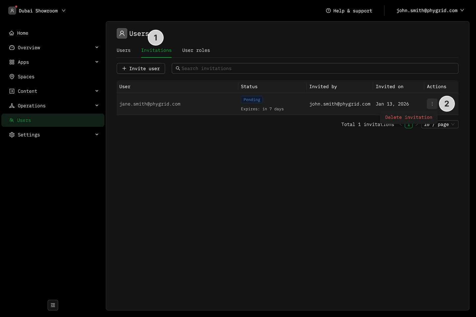Viewport: 476px width, 317px height.
Task: Click the sidebar collapse icon at bottom
Action: [53, 305]
